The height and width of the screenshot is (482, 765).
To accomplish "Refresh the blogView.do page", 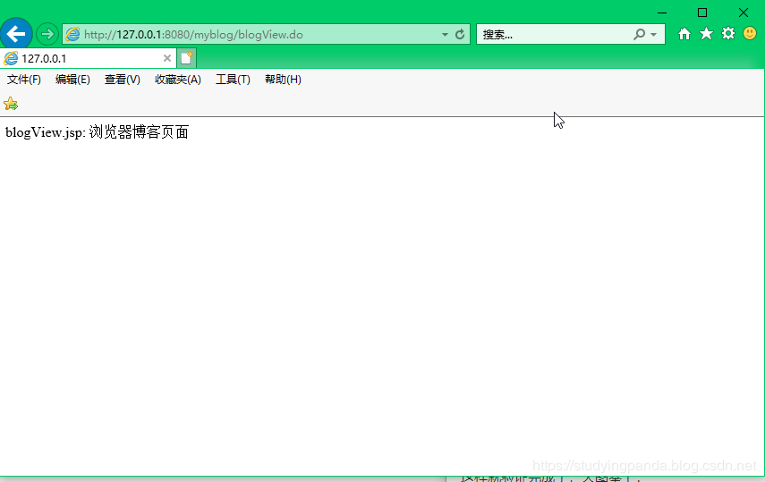I will coord(460,34).
